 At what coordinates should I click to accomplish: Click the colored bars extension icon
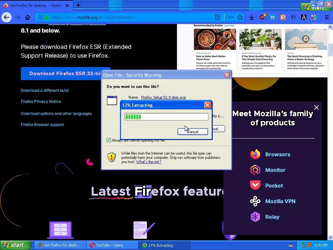click(x=314, y=18)
